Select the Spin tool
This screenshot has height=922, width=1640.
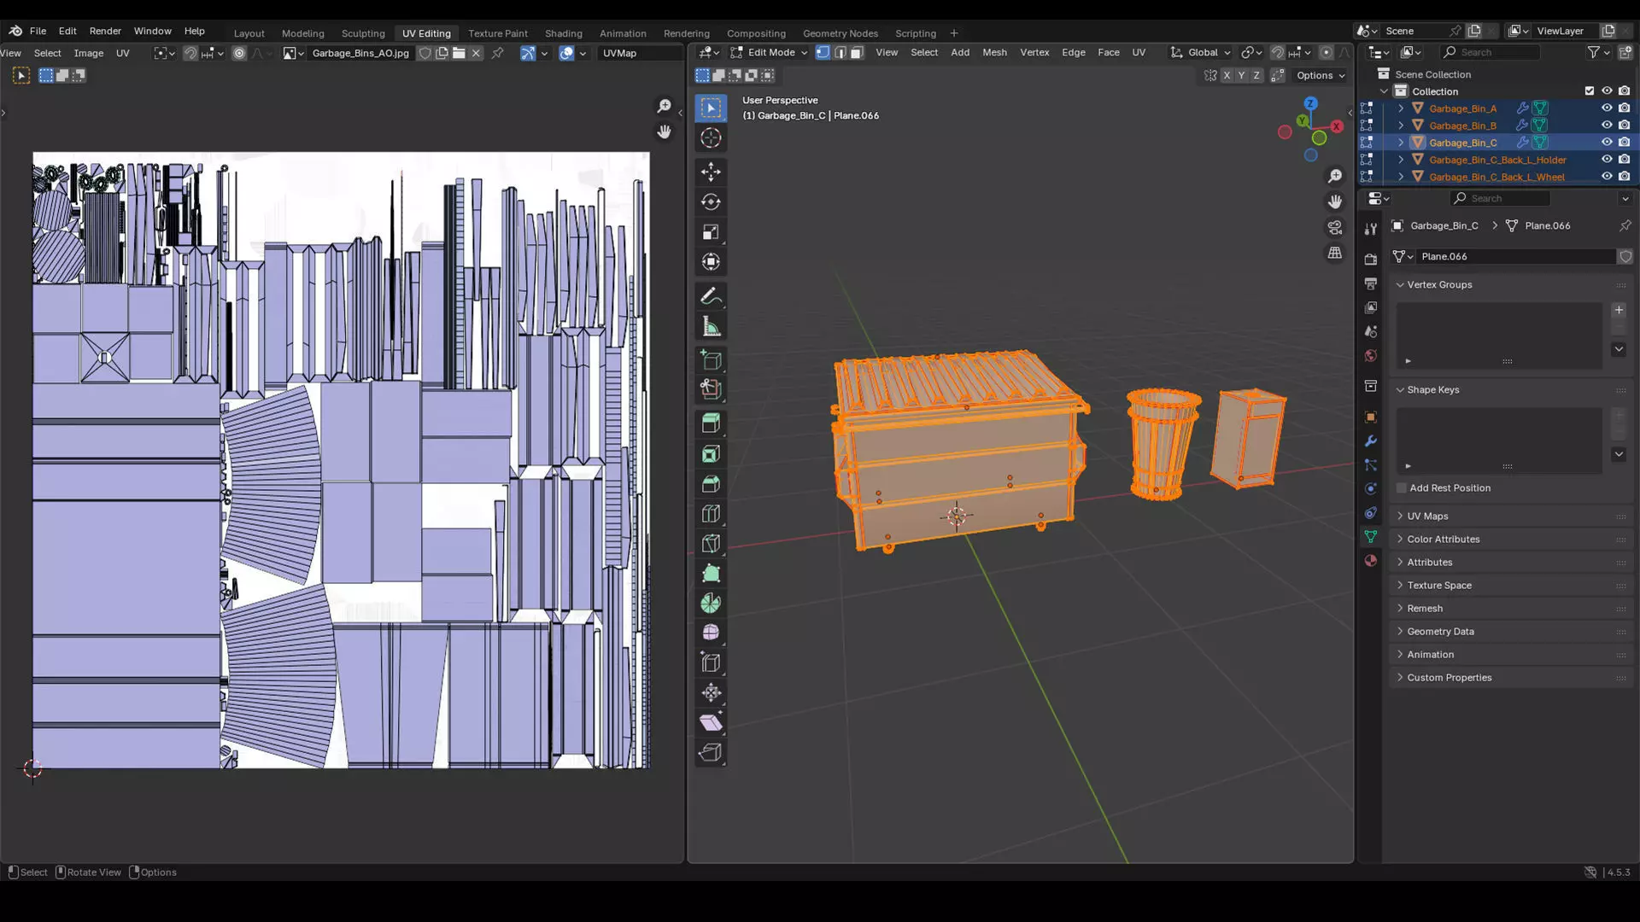click(711, 604)
